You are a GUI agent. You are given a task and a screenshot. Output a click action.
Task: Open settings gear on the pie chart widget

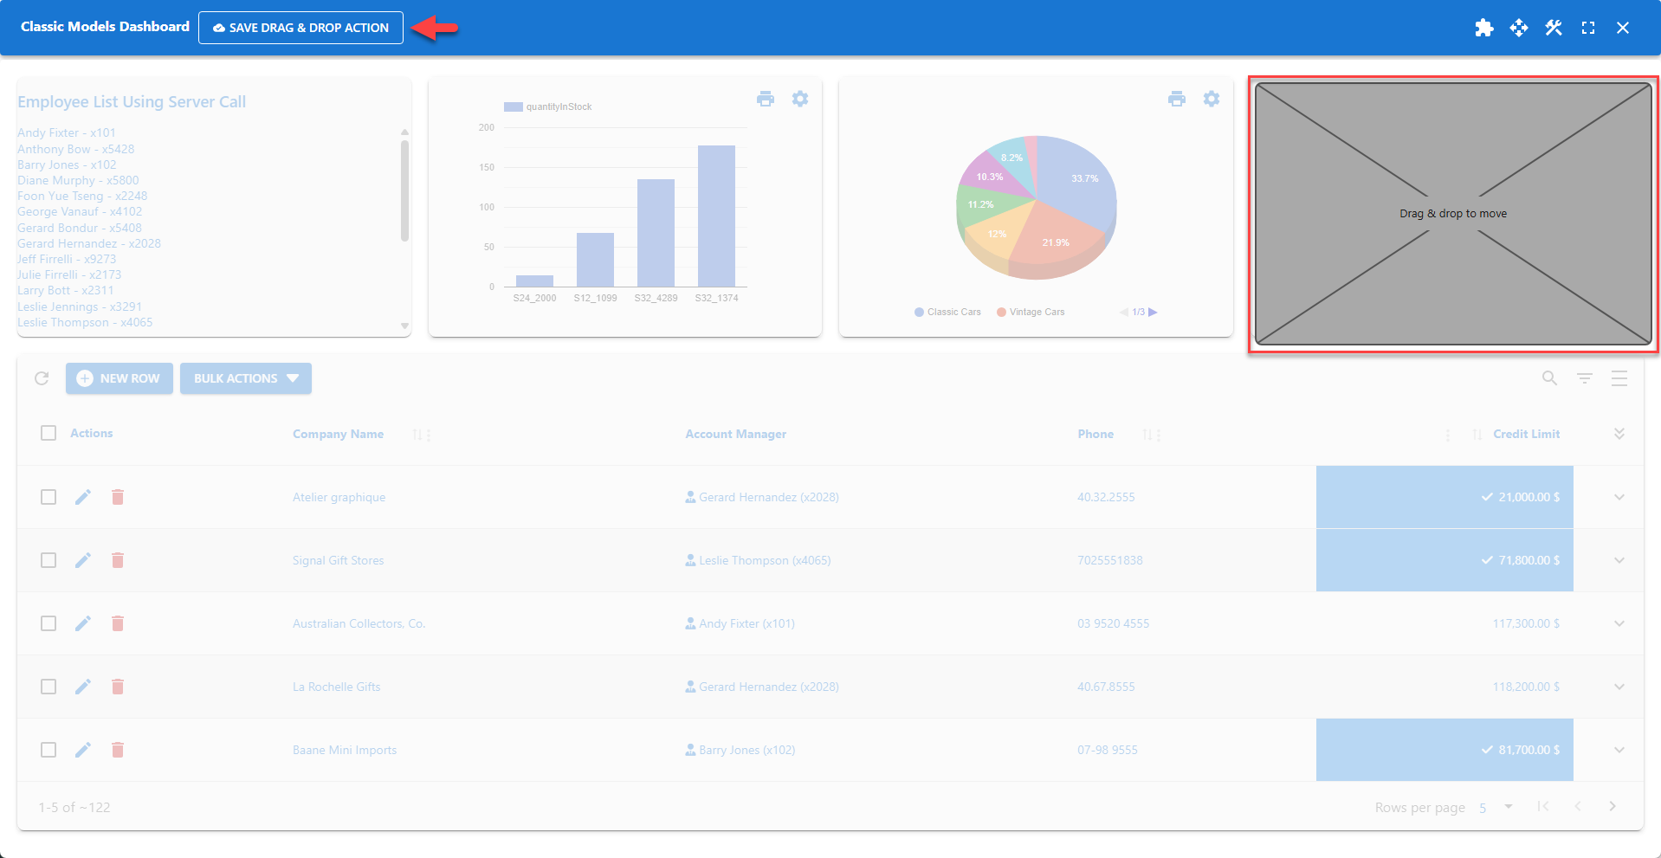coord(1211,99)
